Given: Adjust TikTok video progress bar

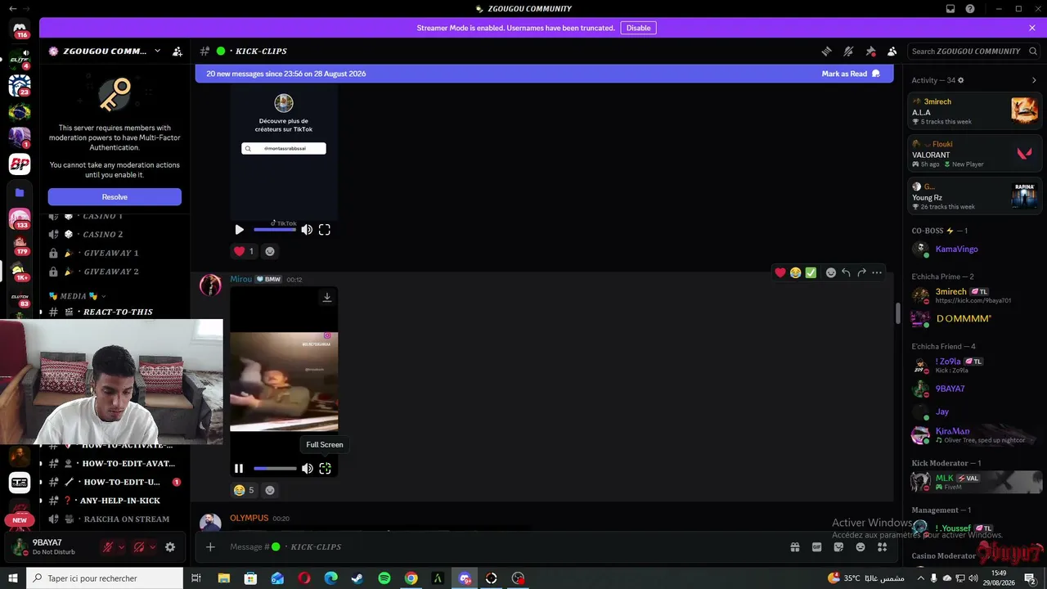Looking at the screenshot, I should (x=275, y=230).
